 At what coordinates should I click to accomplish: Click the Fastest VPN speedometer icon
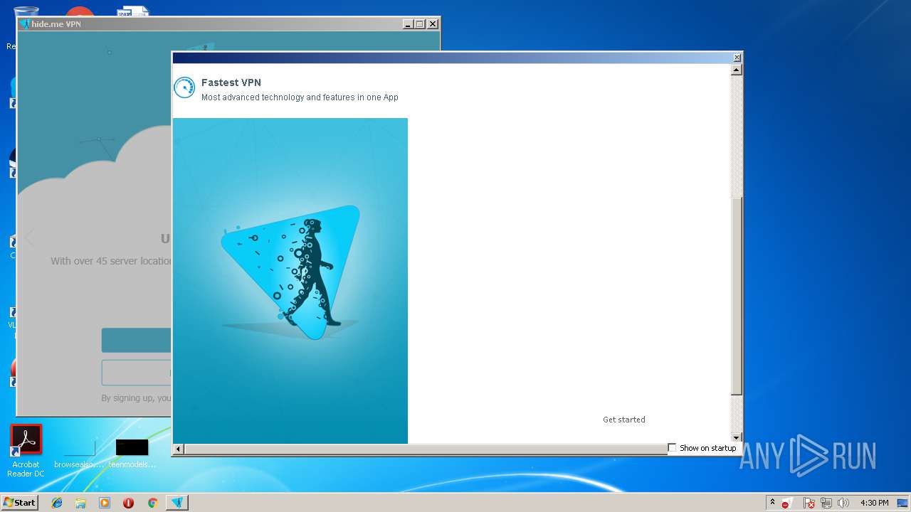184,87
